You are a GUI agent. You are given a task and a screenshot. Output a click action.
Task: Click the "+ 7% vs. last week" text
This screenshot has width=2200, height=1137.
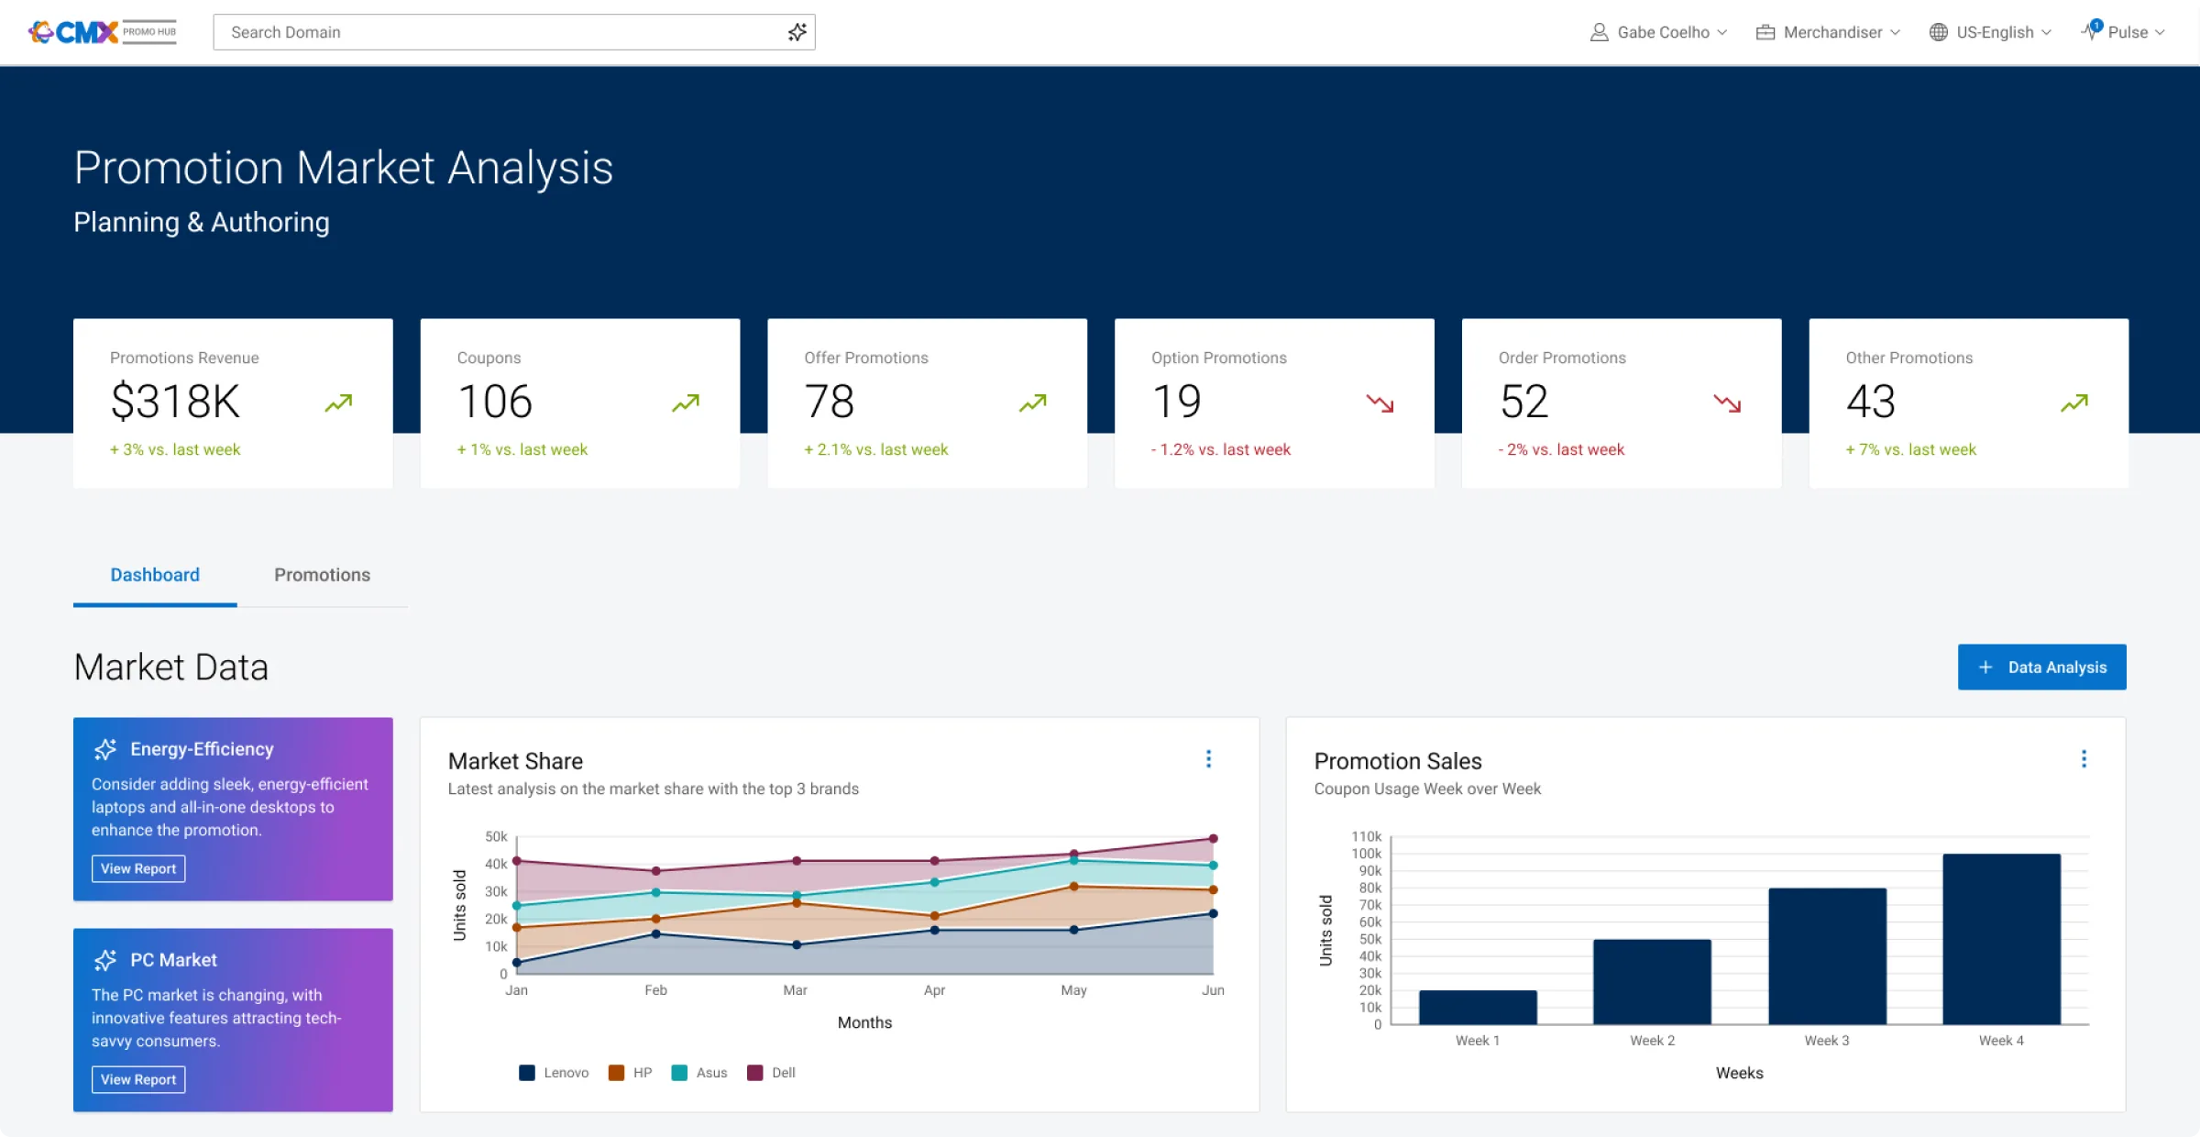[x=1910, y=449]
